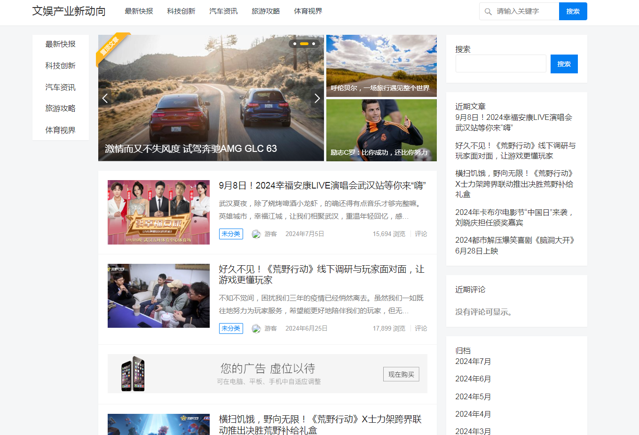Click 游客 author of July 5 article
The width and height of the screenshot is (639, 435).
pos(270,234)
